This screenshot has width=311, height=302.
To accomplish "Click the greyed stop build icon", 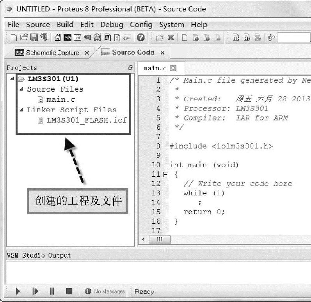I will point(258,37).
